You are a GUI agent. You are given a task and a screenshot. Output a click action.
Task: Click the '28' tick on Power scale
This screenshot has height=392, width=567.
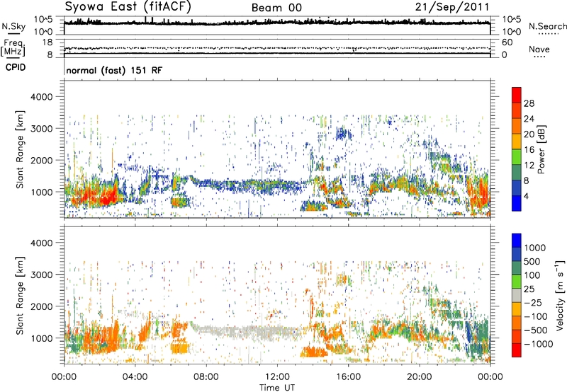529,103
